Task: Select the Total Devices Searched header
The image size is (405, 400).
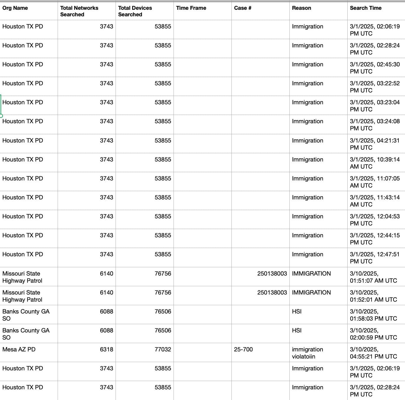Action: (x=145, y=11)
